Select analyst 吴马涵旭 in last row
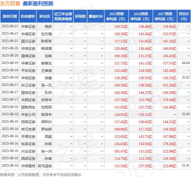The image size is (191, 177). [x=45, y=166]
